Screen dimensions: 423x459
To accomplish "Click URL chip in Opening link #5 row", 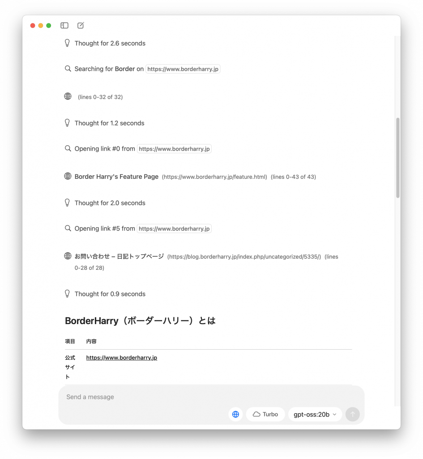I will [x=174, y=229].
